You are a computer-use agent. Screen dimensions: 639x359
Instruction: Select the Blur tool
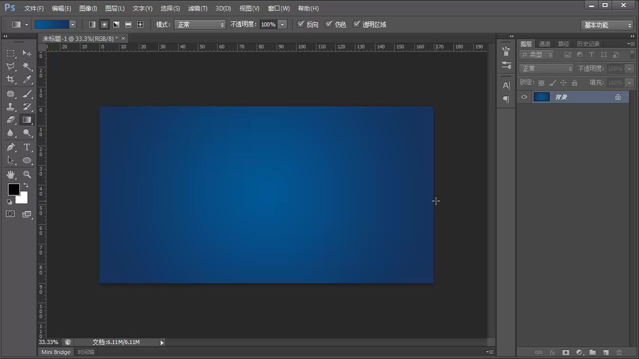tap(10, 133)
